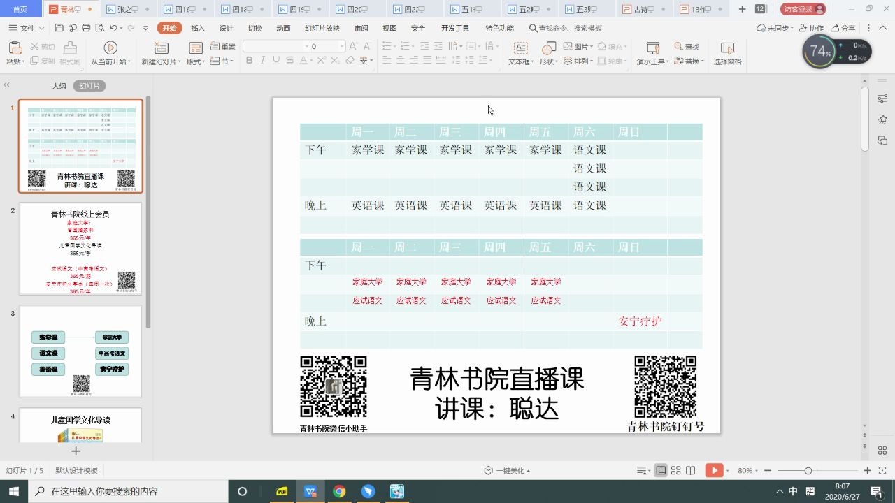
Task: Switch thumbnail pane to Outline (大纲) view
Action: pos(59,86)
